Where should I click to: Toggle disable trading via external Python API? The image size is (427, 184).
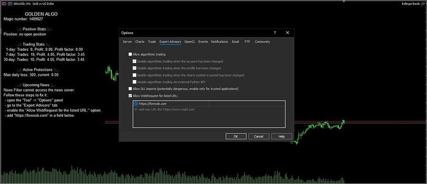pyautogui.click(x=135, y=82)
